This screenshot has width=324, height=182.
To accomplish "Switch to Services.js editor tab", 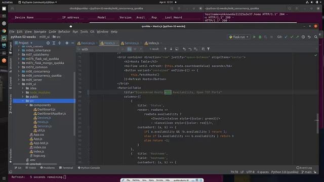I will tap(131, 43).
